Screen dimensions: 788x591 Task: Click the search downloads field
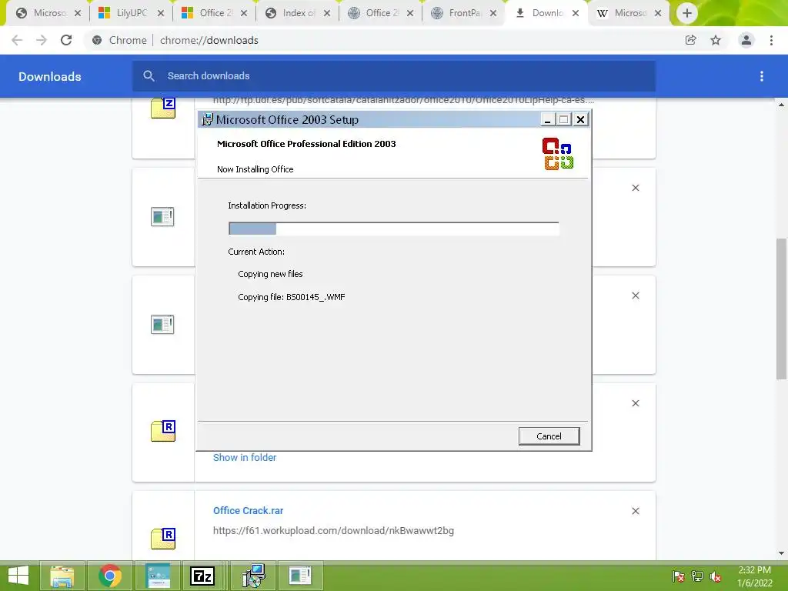394,76
